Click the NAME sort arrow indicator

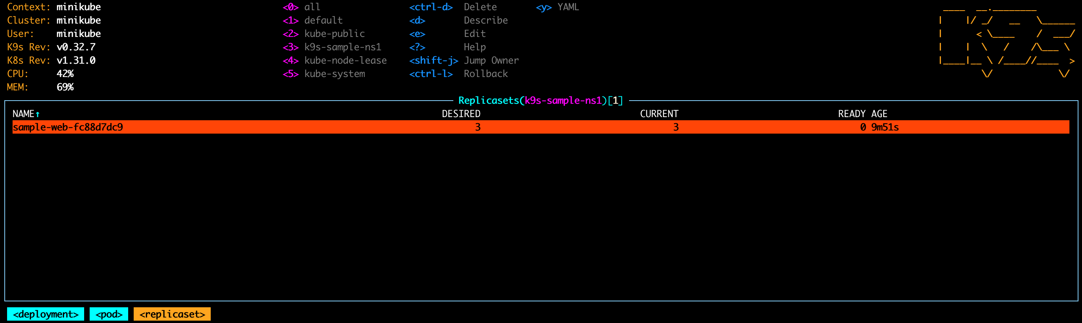point(37,114)
